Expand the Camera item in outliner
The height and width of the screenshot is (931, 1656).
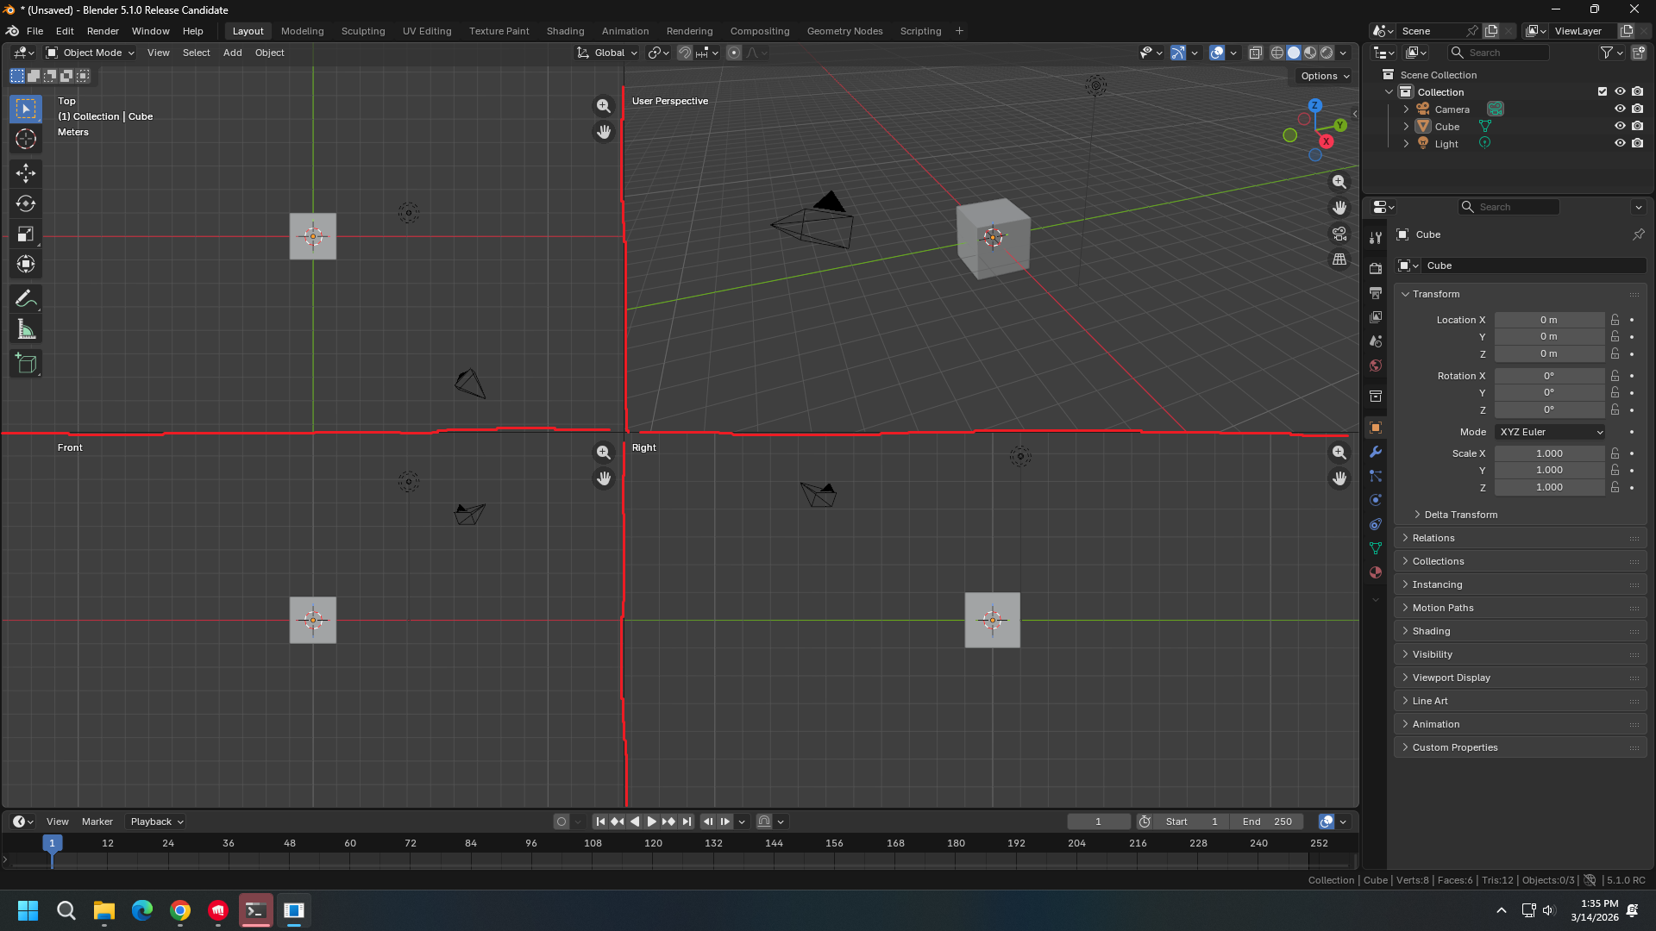pyautogui.click(x=1406, y=109)
